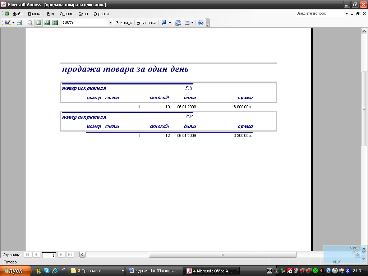The width and height of the screenshot is (368, 276).
Task: Click the yellow ICQ-style quick launch icon
Action: (39, 271)
